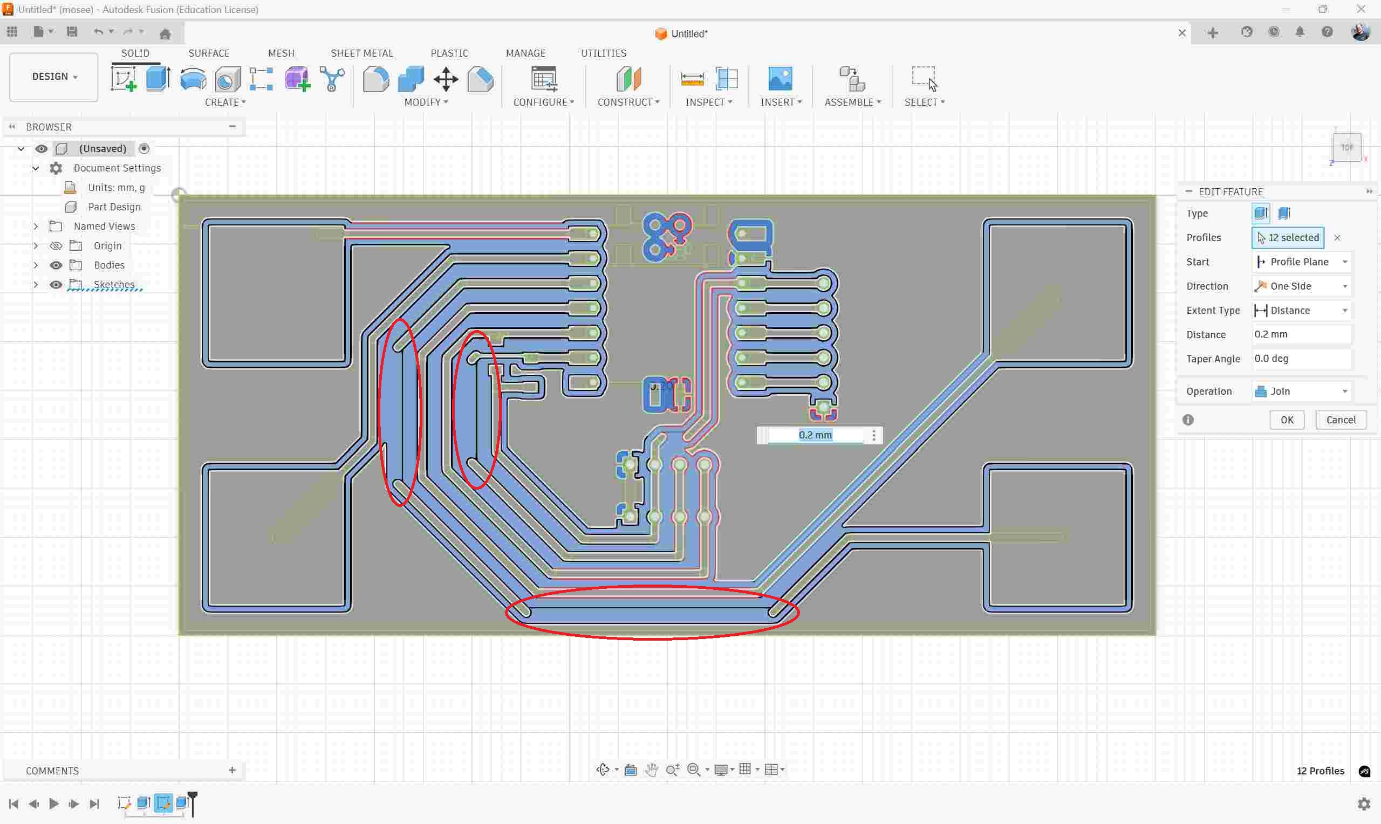Show the hidden Origin folder

[56, 246]
